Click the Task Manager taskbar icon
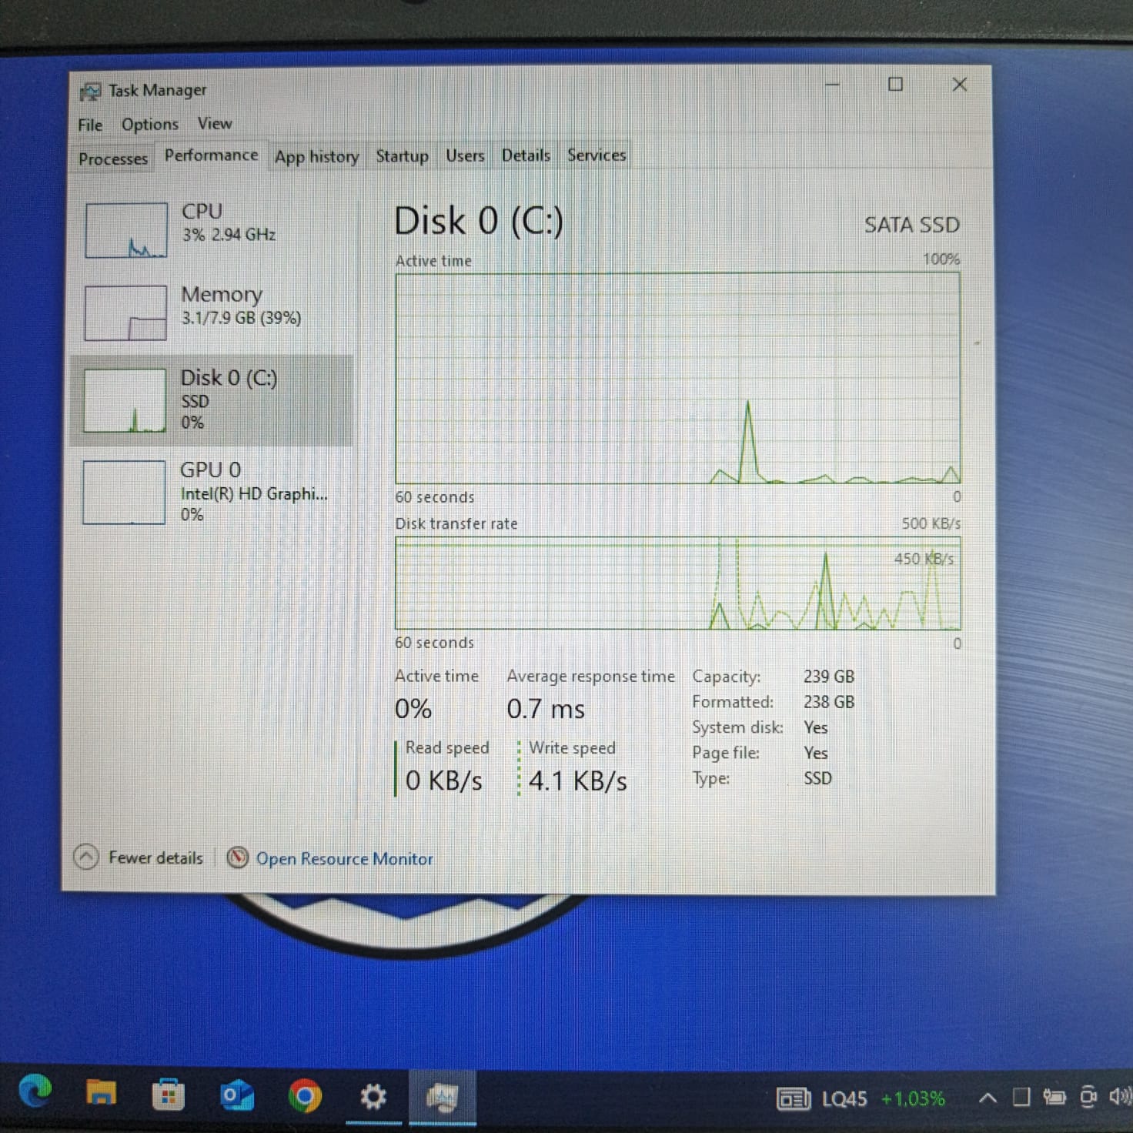The image size is (1133, 1133). 443,1098
